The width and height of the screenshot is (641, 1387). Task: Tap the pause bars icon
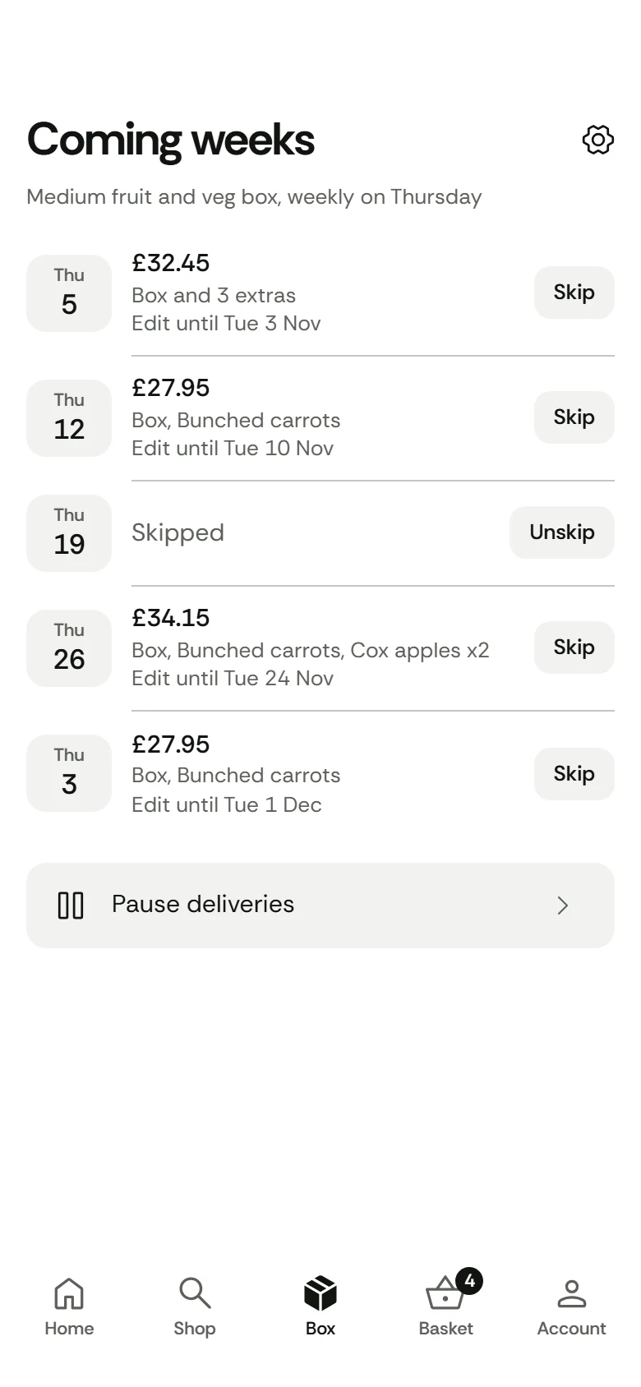71,905
